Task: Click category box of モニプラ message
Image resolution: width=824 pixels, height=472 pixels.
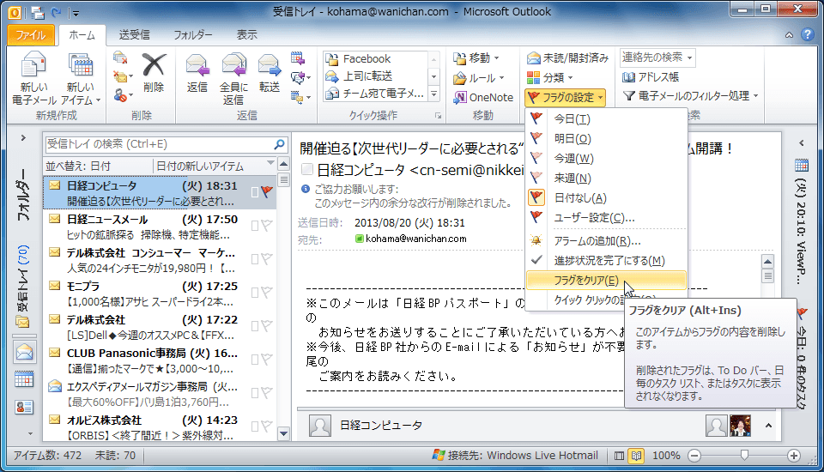Action: [x=255, y=293]
